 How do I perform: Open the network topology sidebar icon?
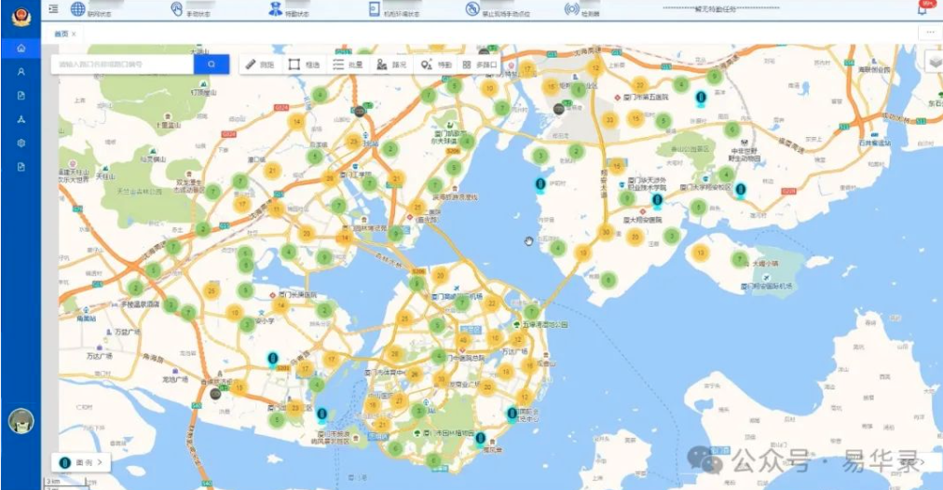pyautogui.click(x=21, y=119)
